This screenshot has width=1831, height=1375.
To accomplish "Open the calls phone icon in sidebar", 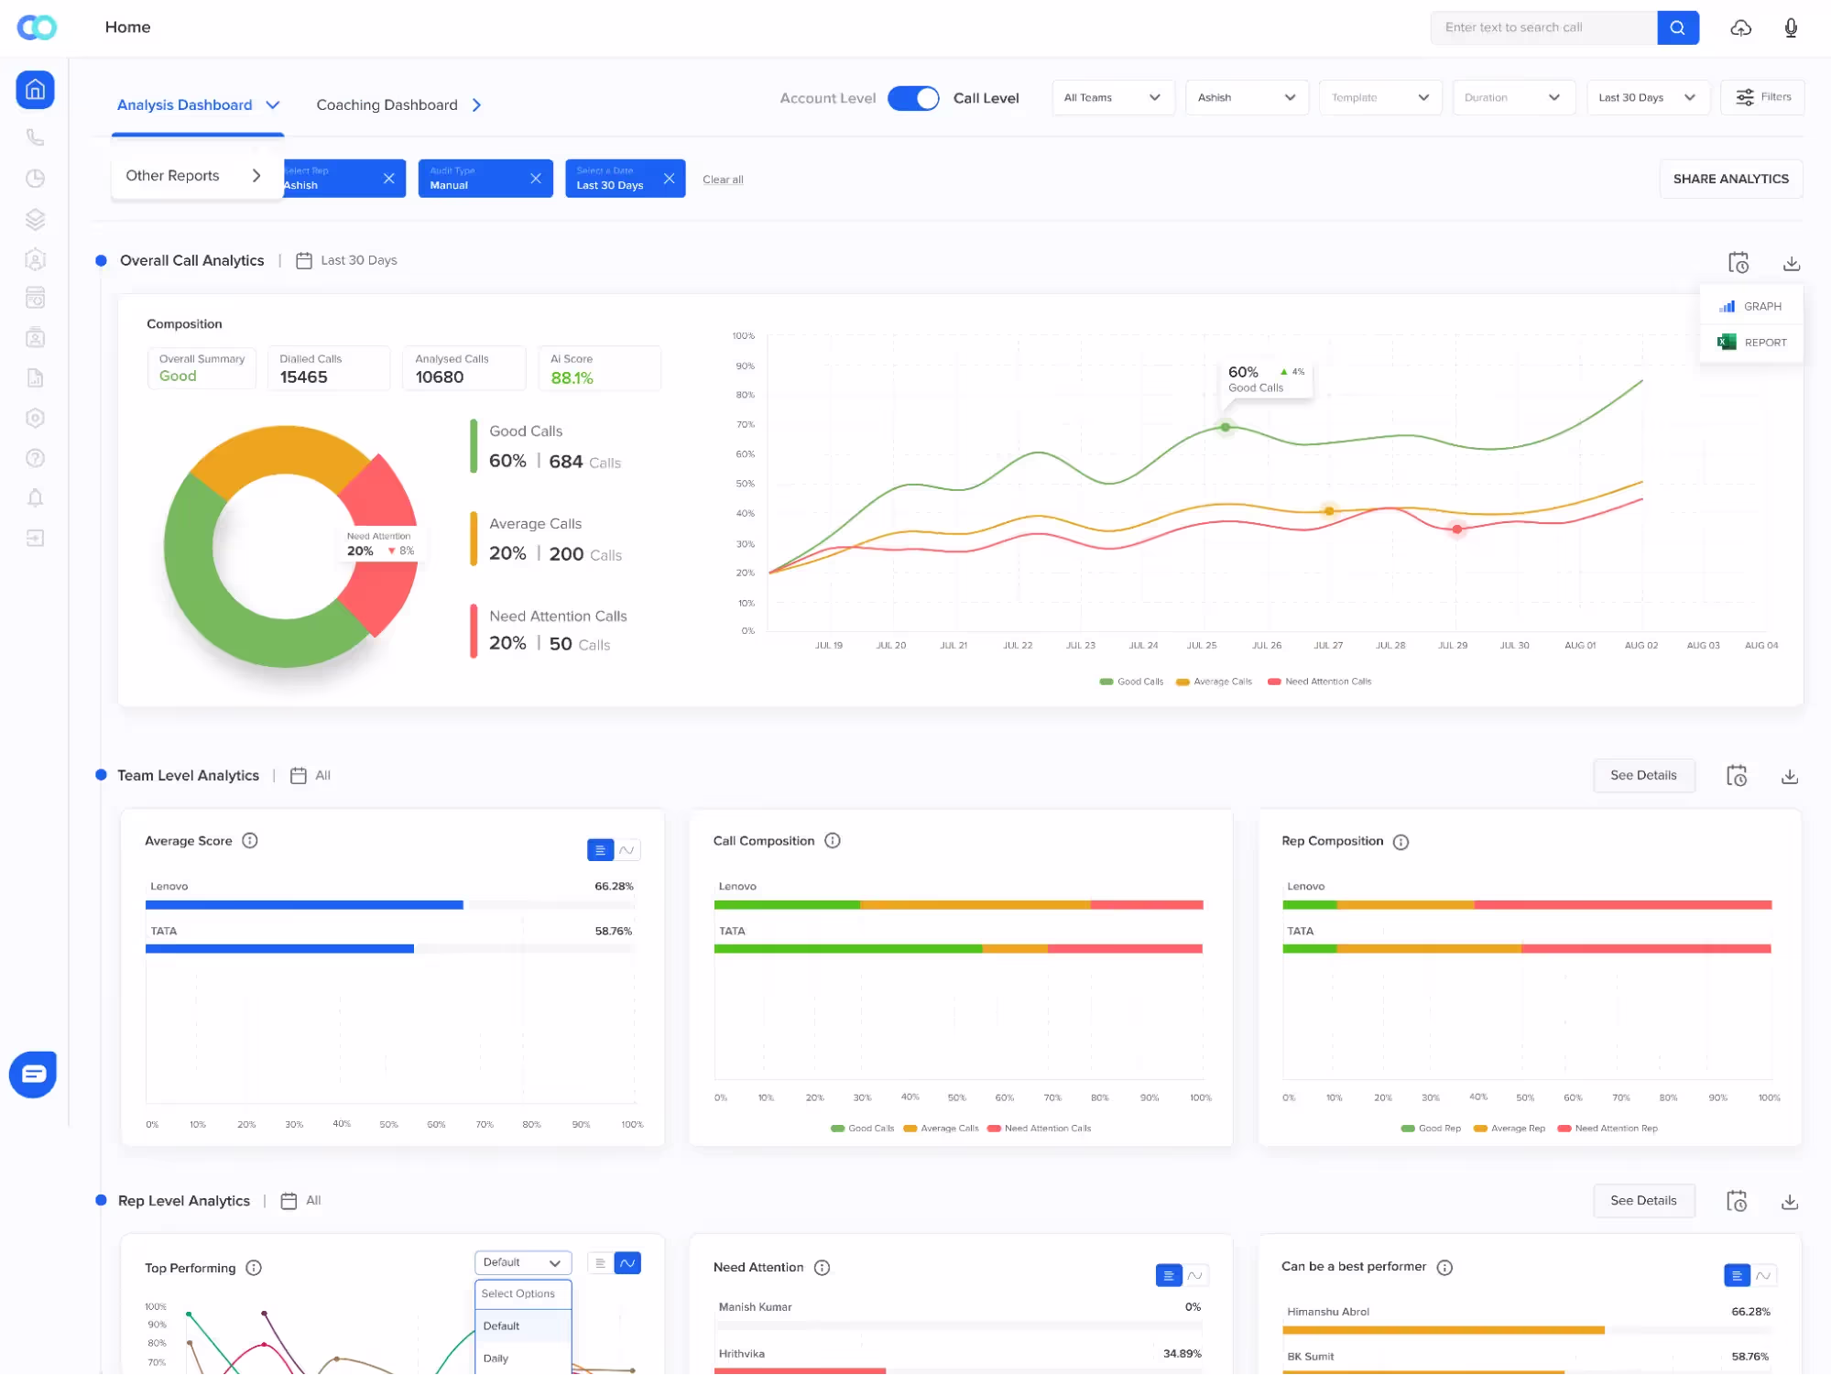I will 35,137.
